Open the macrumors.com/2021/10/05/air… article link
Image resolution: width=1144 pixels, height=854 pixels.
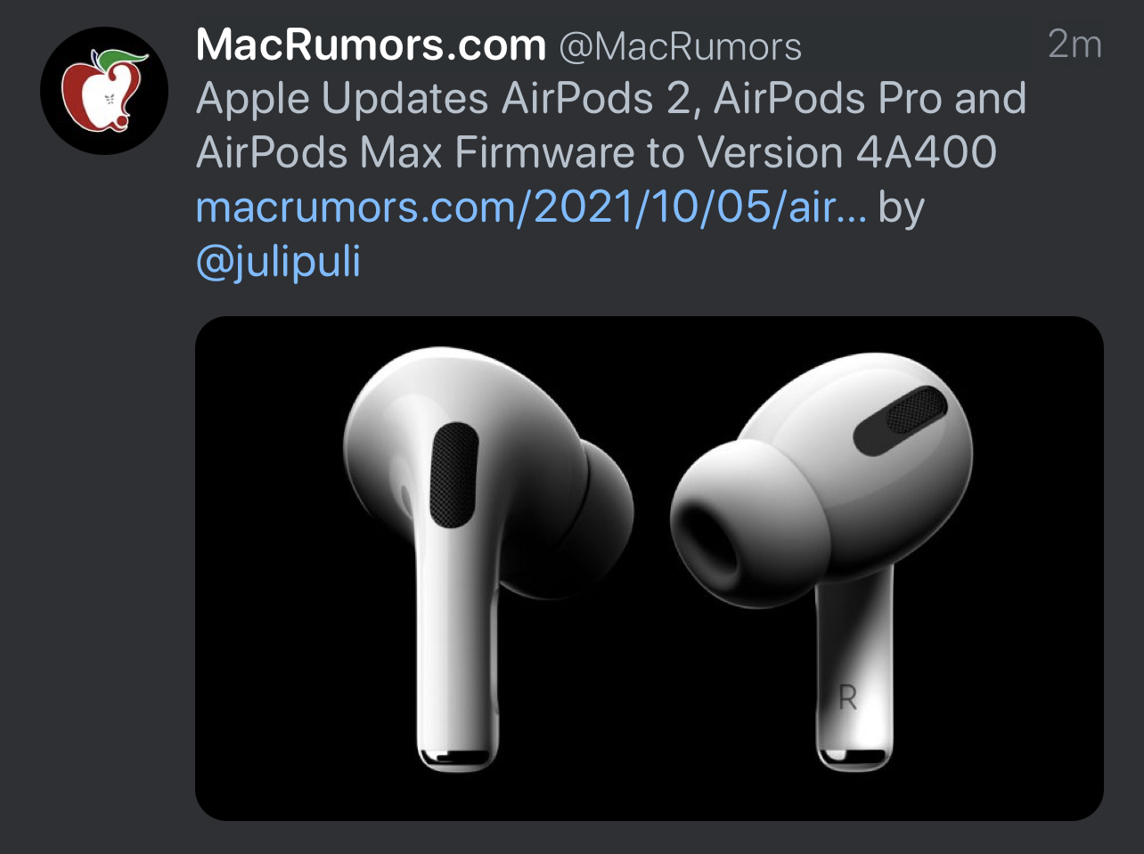[x=531, y=207]
